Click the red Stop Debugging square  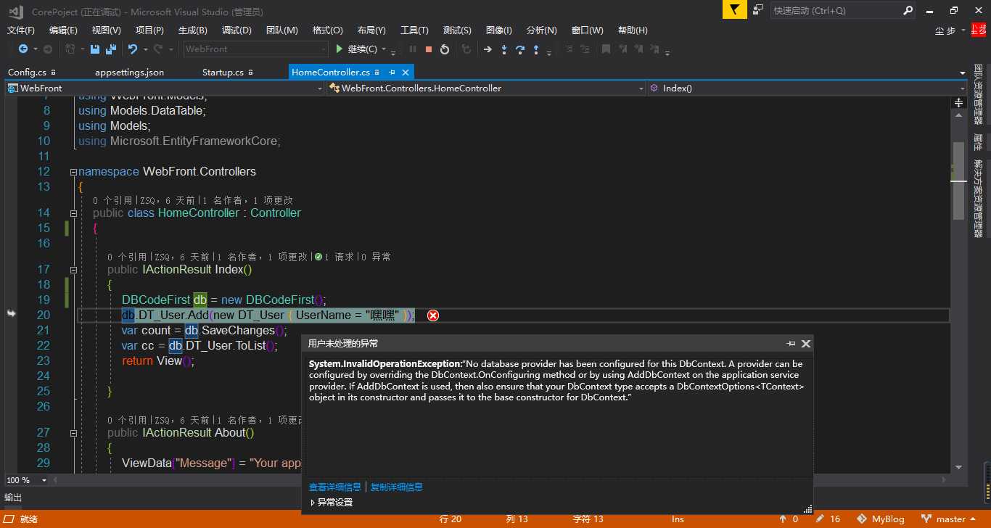click(429, 49)
